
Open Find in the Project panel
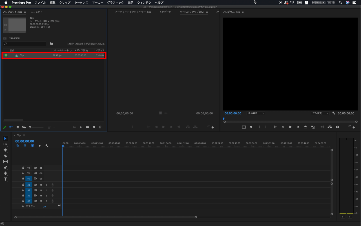pyautogui.click(x=81, y=127)
